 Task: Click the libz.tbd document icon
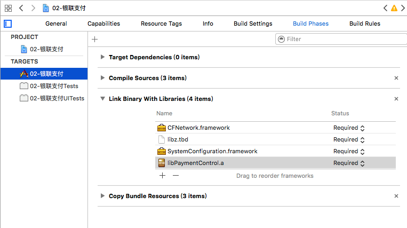[x=162, y=139]
